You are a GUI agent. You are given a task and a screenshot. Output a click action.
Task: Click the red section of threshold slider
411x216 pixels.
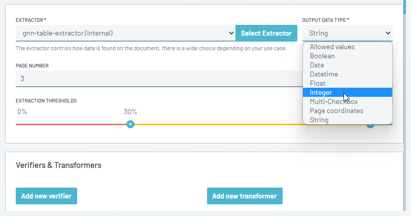tap(71, 124)
